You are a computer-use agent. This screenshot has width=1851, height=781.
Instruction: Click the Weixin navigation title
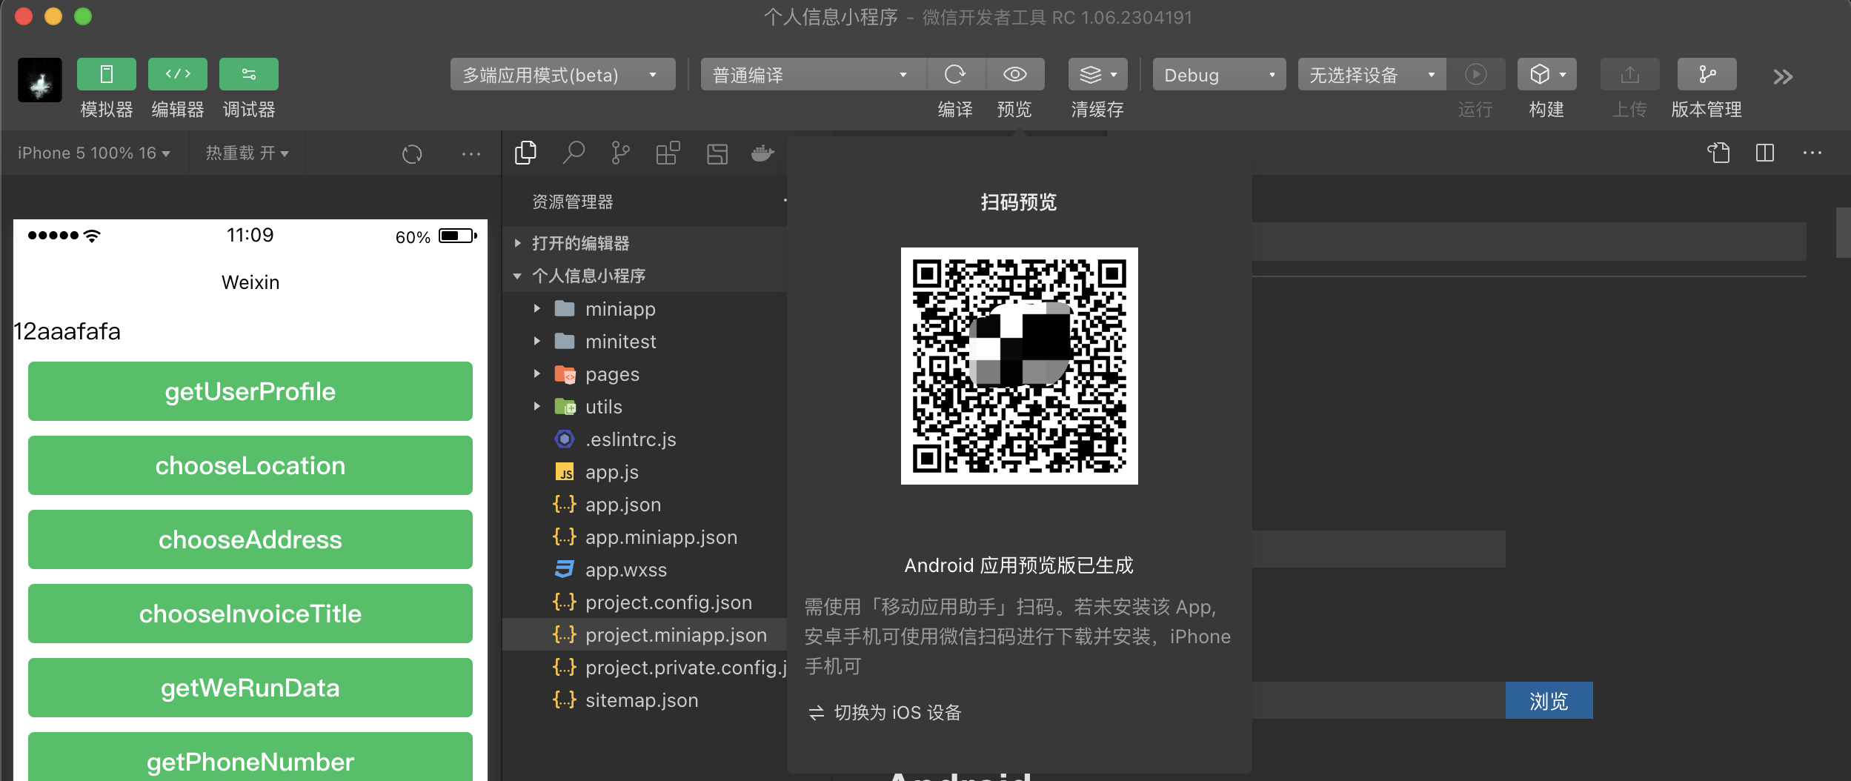pyautogui.click(x=250, y=282)
